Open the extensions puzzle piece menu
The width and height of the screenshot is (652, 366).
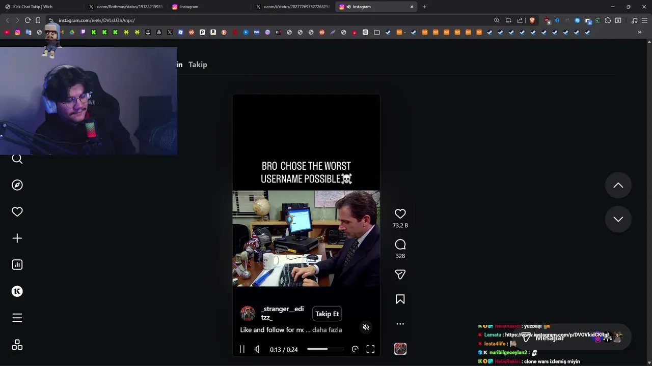pos(607,20)
